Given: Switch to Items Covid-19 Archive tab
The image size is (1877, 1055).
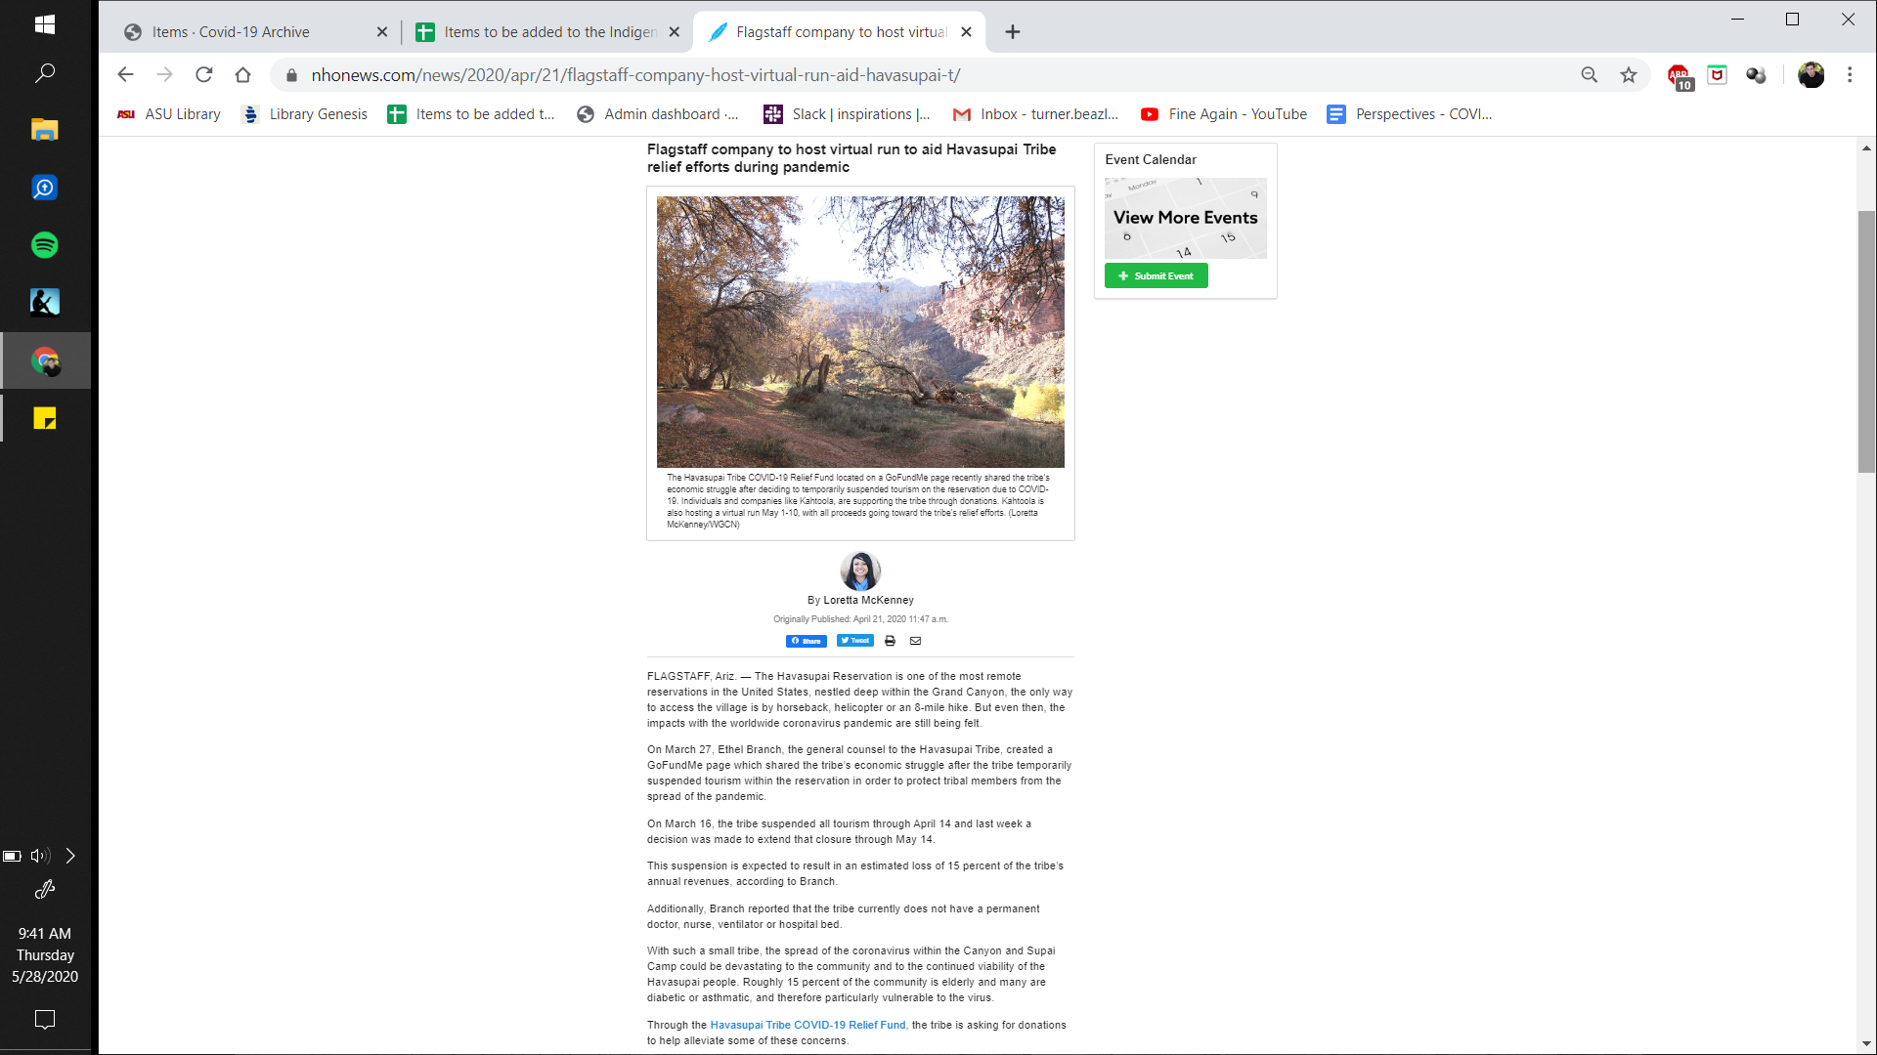Looking at the screenshot, I should [231, 32].
